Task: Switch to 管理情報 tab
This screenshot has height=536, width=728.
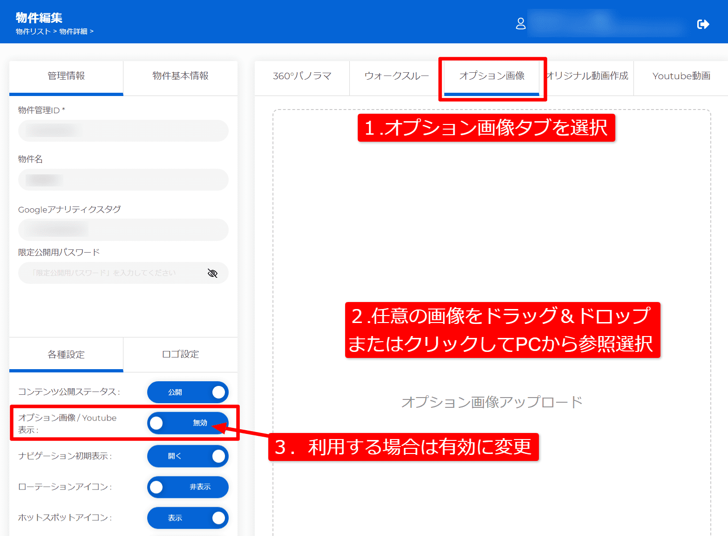Action: (66, 76)
